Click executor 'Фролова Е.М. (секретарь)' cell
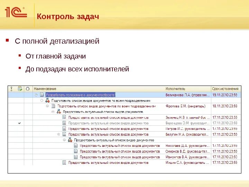The width and height of the screenshot is (249, 187). click(x=185, y=106)
